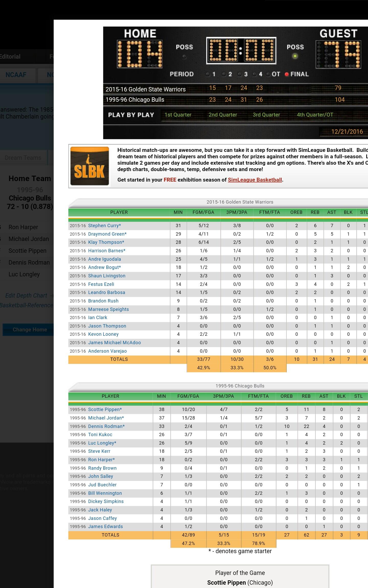
Task: Click the 12/21/2016 game date
Action: point(347,132)
